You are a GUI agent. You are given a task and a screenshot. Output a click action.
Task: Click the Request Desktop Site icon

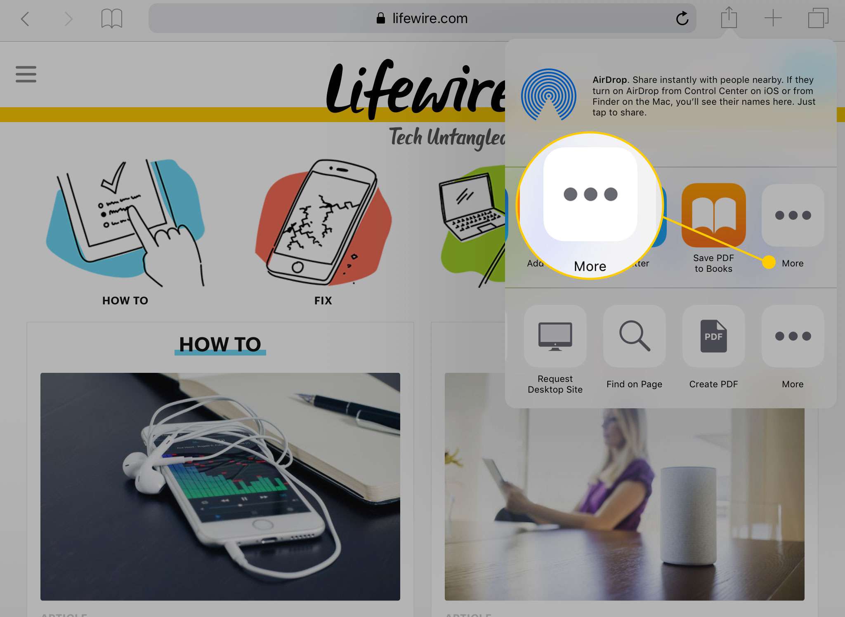(x=555, y=336)
